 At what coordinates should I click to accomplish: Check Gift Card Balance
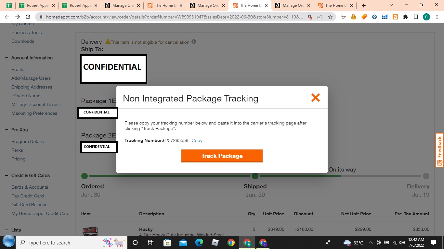coord(29,205)
